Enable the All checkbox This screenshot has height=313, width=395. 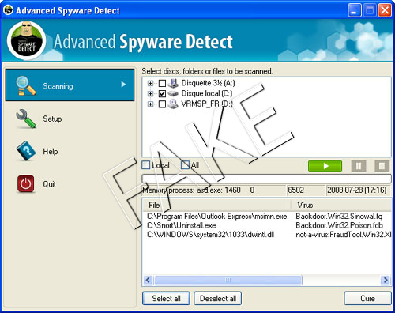click(185, 165)
